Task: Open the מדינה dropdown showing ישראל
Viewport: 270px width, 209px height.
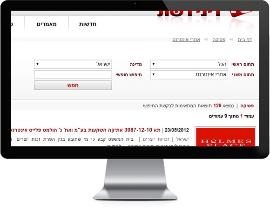Action: coord(73,64)
